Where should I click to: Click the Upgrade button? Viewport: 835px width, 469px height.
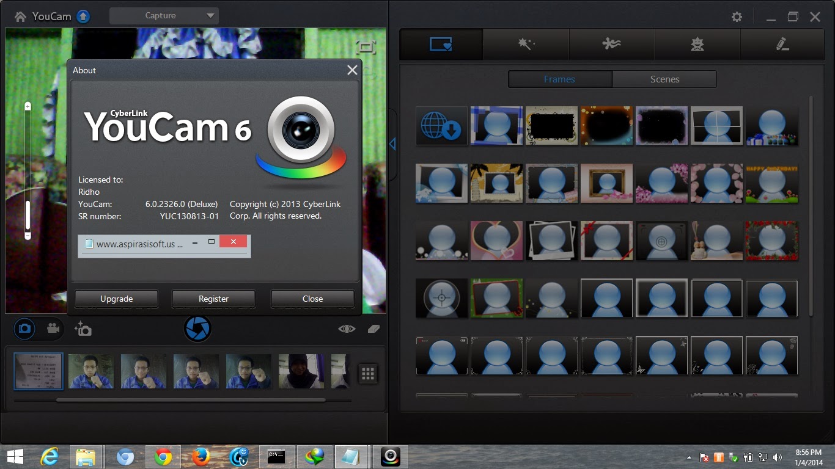116,299
